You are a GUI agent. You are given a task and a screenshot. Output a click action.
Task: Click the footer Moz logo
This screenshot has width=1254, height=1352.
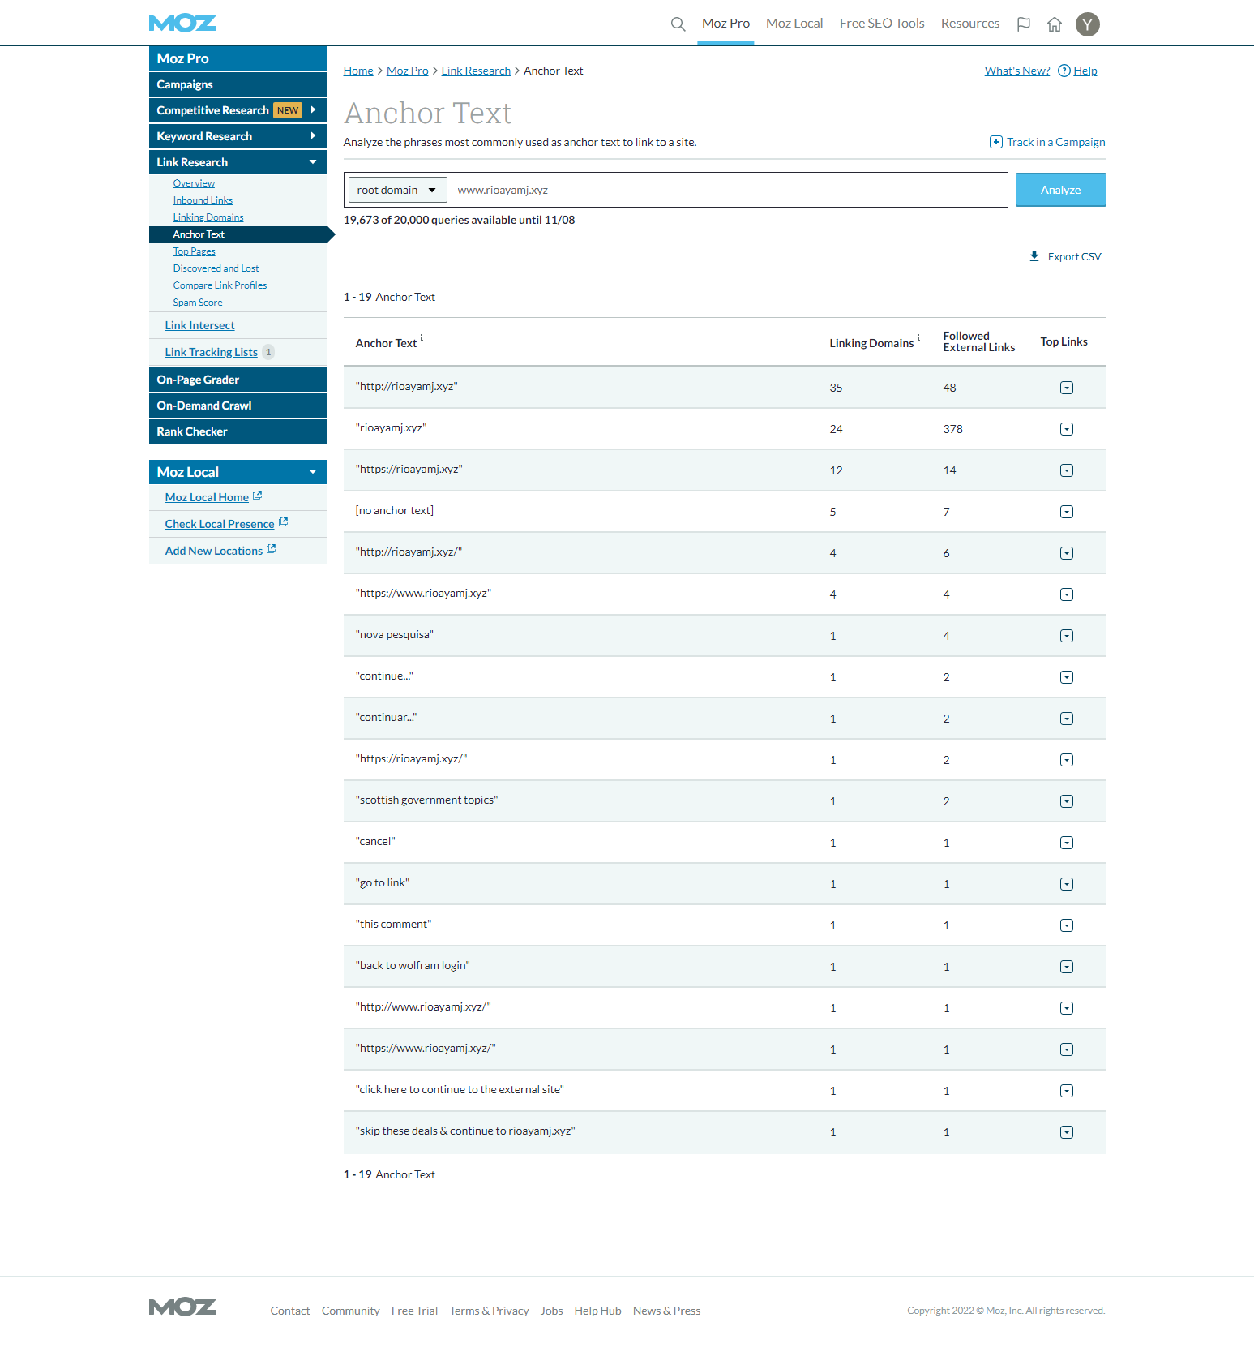182,1307
